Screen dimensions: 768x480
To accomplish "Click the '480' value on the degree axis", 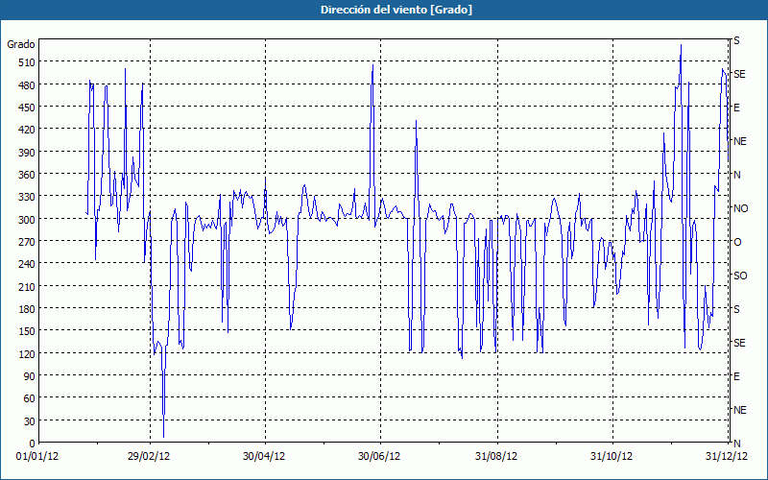I will click(x=27, y=85).
